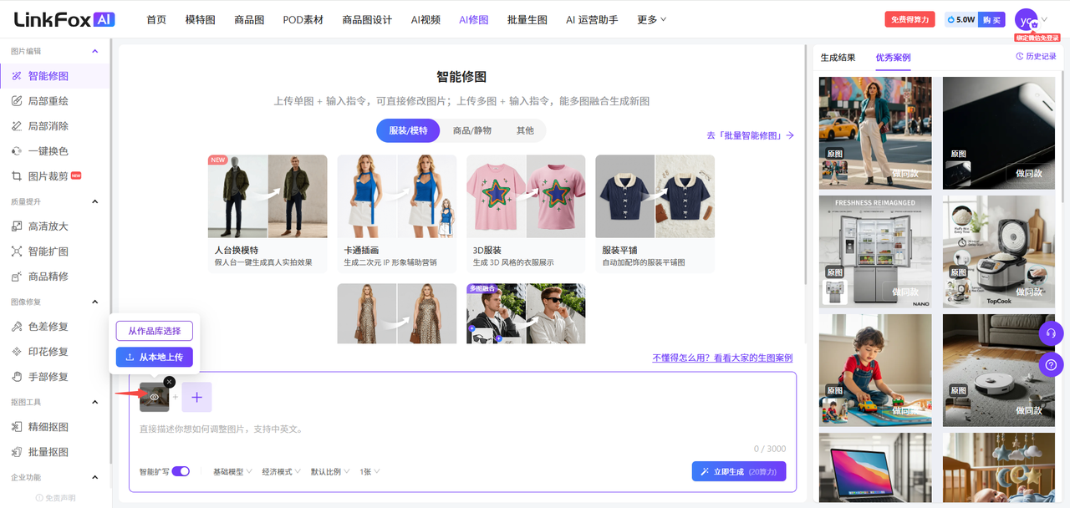This screenshot has height=508, width=1070.
Task: Open the 手部修复 hand icon
Action: (x=17, y=377)
